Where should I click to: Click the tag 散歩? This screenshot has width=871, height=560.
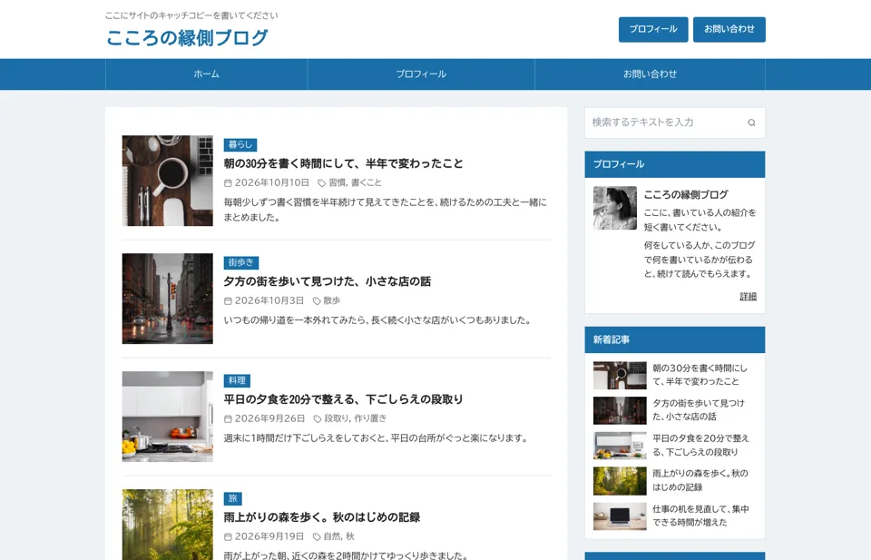coord(332,300)
